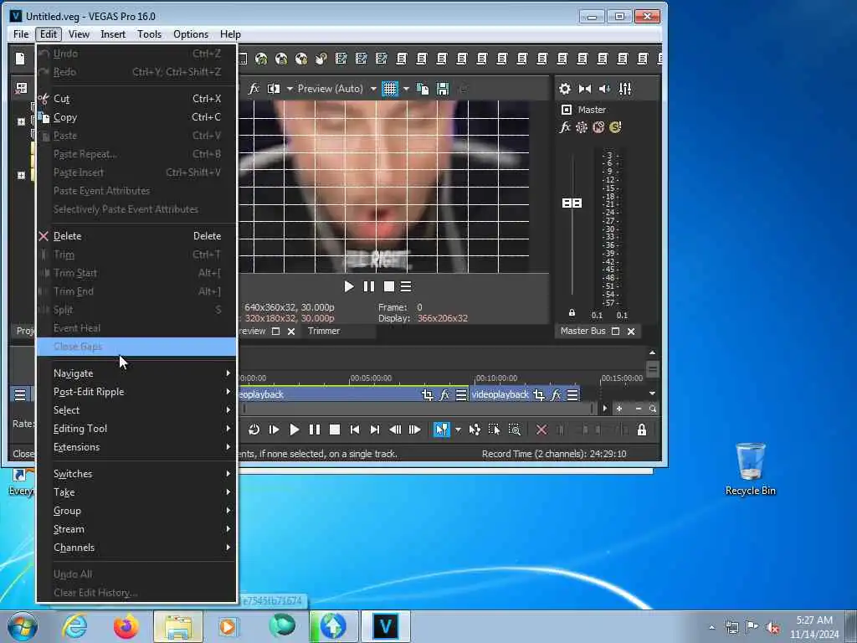The height and width of the screenshot is (643, 857).
Task: Close the Video Preview panel tab
Action: click(291, 332)
